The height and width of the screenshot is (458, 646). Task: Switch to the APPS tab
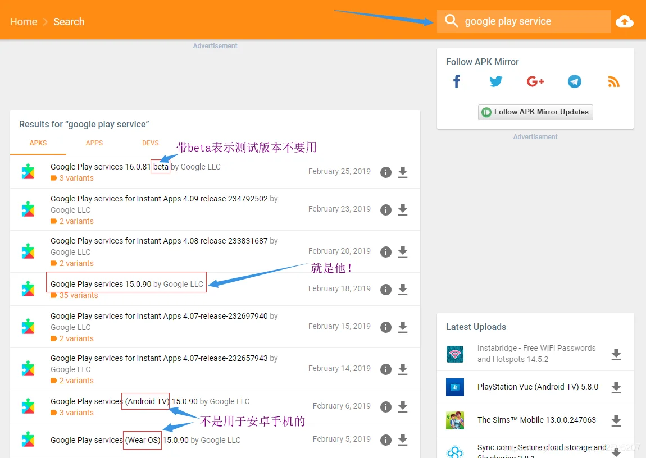pos(94,143)
